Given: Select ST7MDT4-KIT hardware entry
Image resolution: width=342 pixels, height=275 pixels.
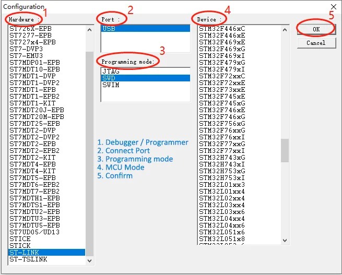Looking at the screenshot, I should click(46, 171).
